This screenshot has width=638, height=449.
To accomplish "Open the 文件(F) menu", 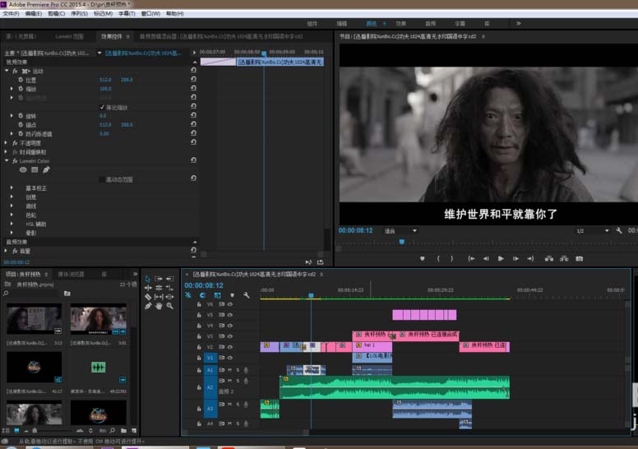I will [12, 14].
